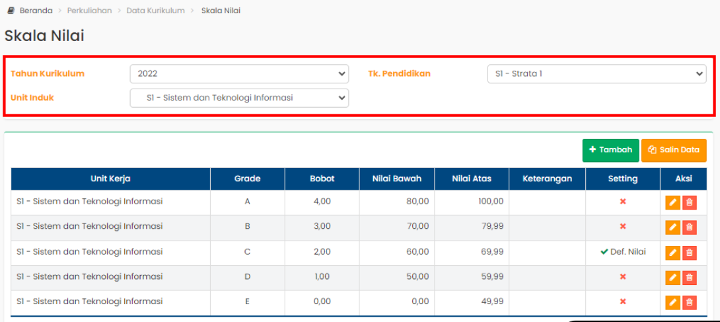Click the Tambah button
The height and width of the screenshot is (322, 720).
pyautogui.click(x=611, y=150)
